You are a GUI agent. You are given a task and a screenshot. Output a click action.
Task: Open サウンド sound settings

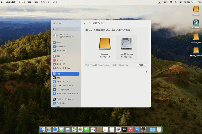coord(66,60)
